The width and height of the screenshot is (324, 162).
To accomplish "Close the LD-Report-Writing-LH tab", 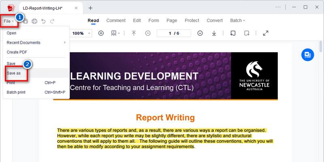I will tap(76, 8).
